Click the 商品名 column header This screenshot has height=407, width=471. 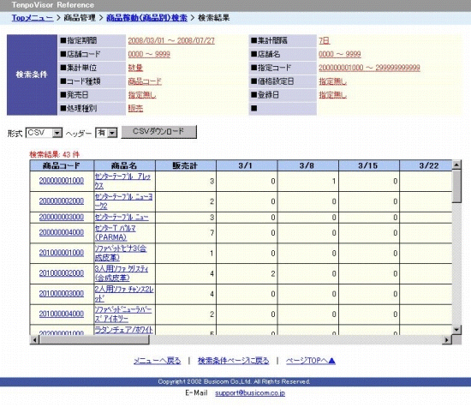(124, 165)
